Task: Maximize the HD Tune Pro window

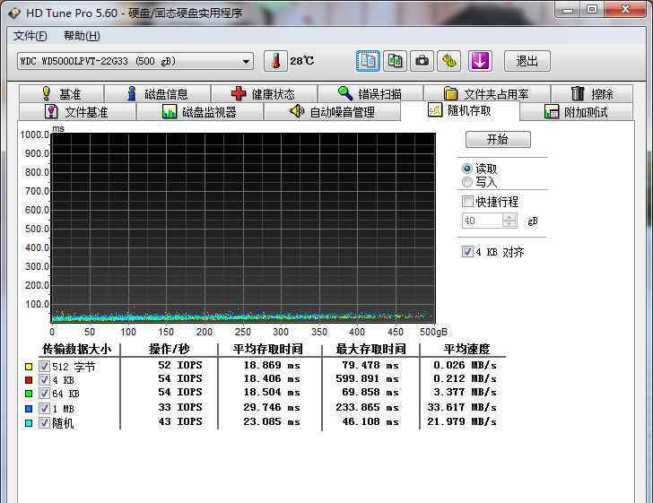Action: [x=591, y=9]
